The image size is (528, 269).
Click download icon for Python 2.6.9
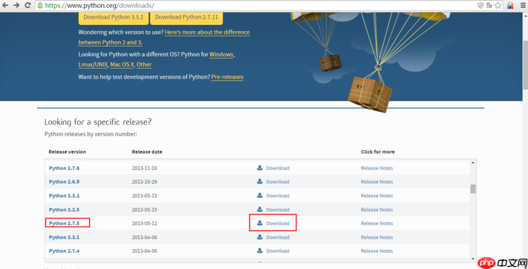(259, 181)
